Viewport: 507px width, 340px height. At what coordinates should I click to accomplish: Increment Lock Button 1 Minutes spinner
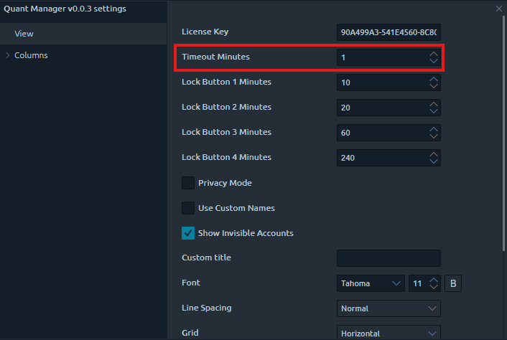[433, 78]
